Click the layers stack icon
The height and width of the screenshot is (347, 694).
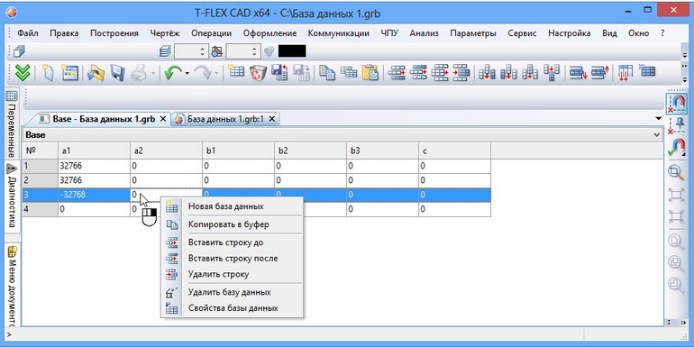(x=165, y=51)
